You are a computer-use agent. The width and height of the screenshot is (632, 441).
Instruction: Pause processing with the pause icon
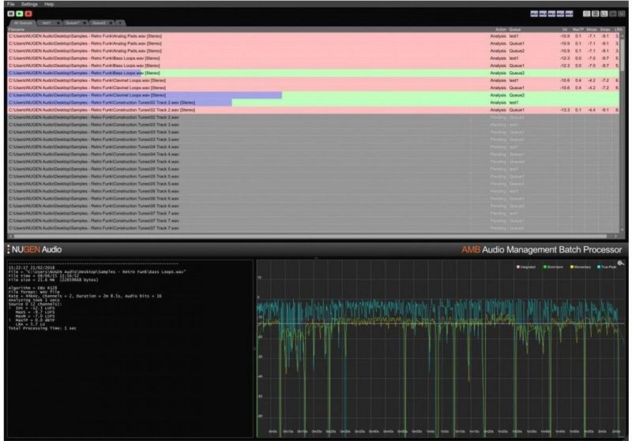pyautogui.click(x=11, y=13)
